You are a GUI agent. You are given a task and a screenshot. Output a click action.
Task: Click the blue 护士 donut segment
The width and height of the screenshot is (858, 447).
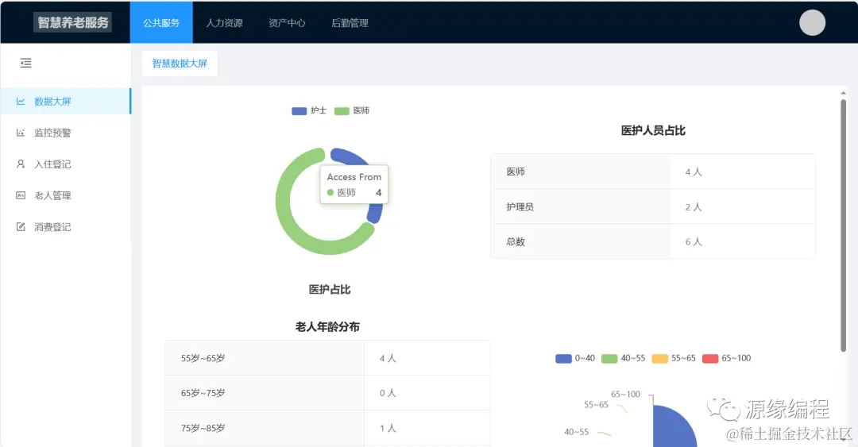(376, 213)
